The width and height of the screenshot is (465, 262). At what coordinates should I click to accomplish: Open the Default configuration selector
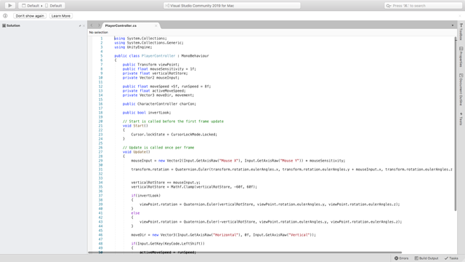[31, 6]
